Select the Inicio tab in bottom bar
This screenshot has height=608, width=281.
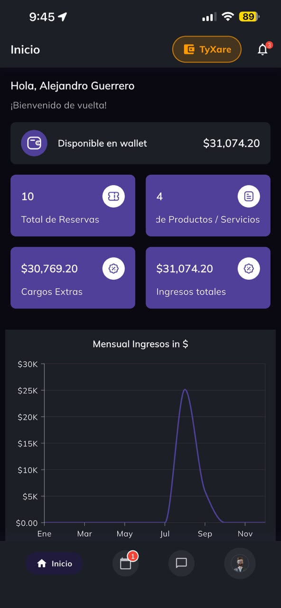[54, 563]
